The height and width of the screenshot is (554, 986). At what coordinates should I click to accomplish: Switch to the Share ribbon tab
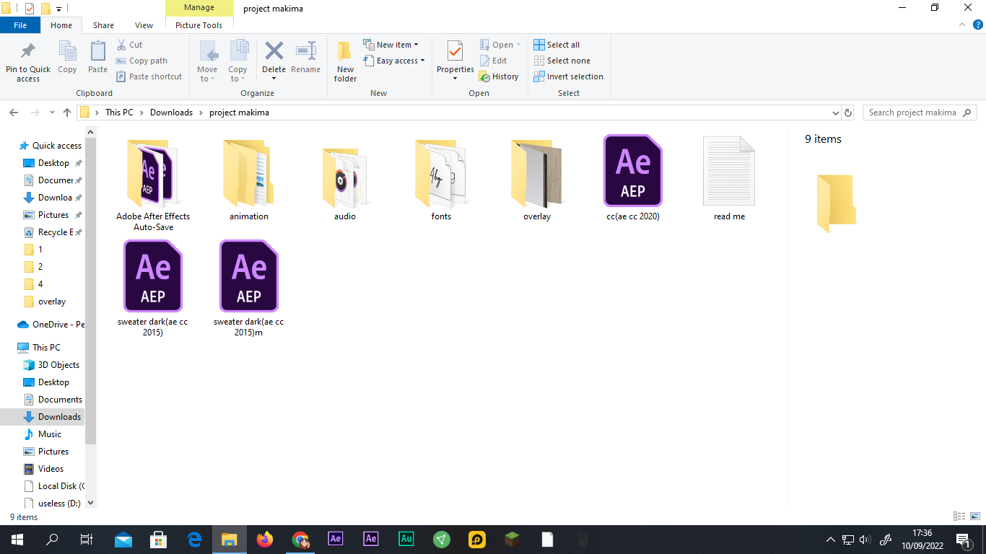point(103,25)
